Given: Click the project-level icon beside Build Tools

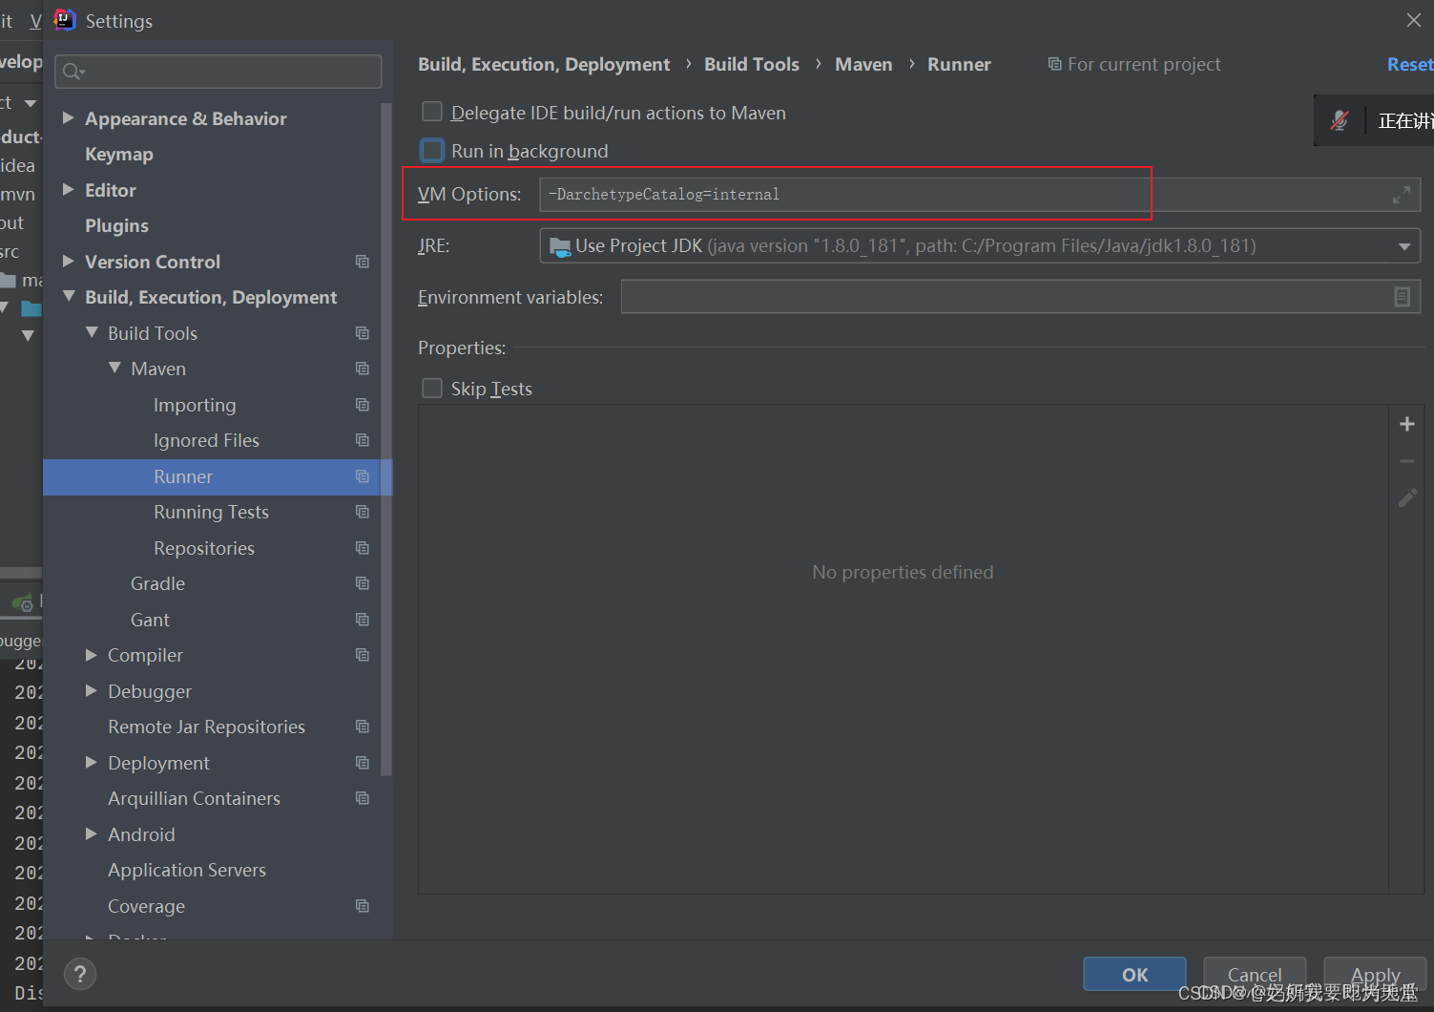Looking at the screenshot, I should pos(363,333).
